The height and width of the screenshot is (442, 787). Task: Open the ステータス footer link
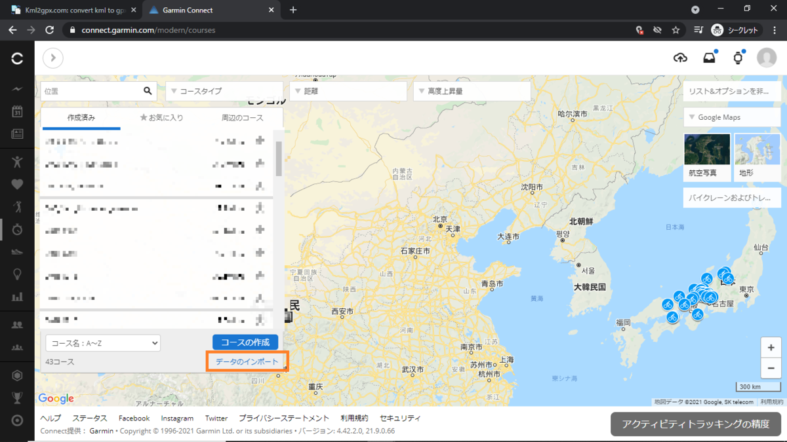(90, 418)
